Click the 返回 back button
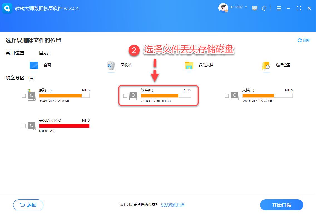The height and width of the screenshot is (216, 316). click(x=28, y=205)
